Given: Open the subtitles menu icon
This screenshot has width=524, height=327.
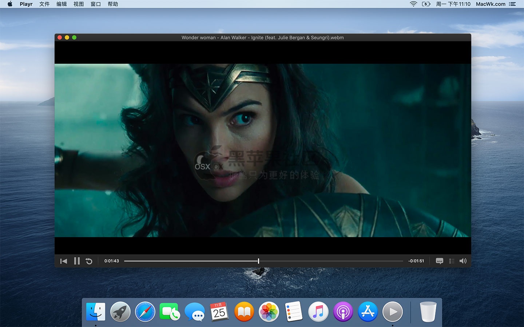Looking at the screenshot, I should click(440, 261).
